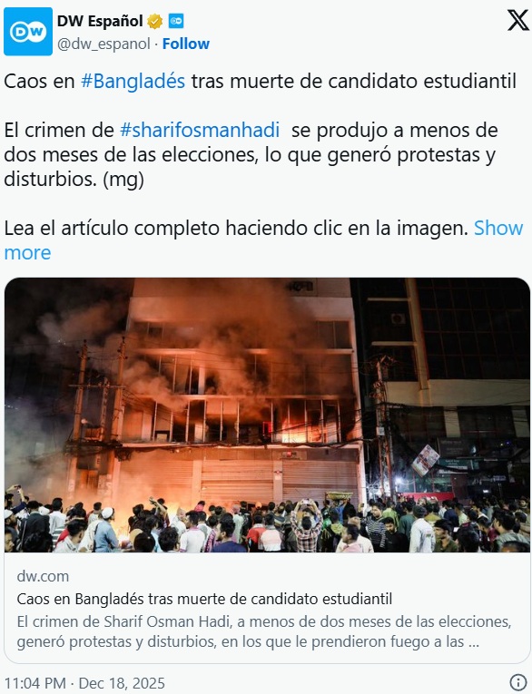Click the DW Español profile avatar
The width and height of the screenshot is (532, 694).
(28, 32)
